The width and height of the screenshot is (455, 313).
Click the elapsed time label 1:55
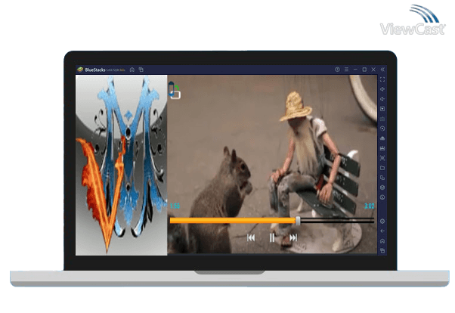click(175, 206)
